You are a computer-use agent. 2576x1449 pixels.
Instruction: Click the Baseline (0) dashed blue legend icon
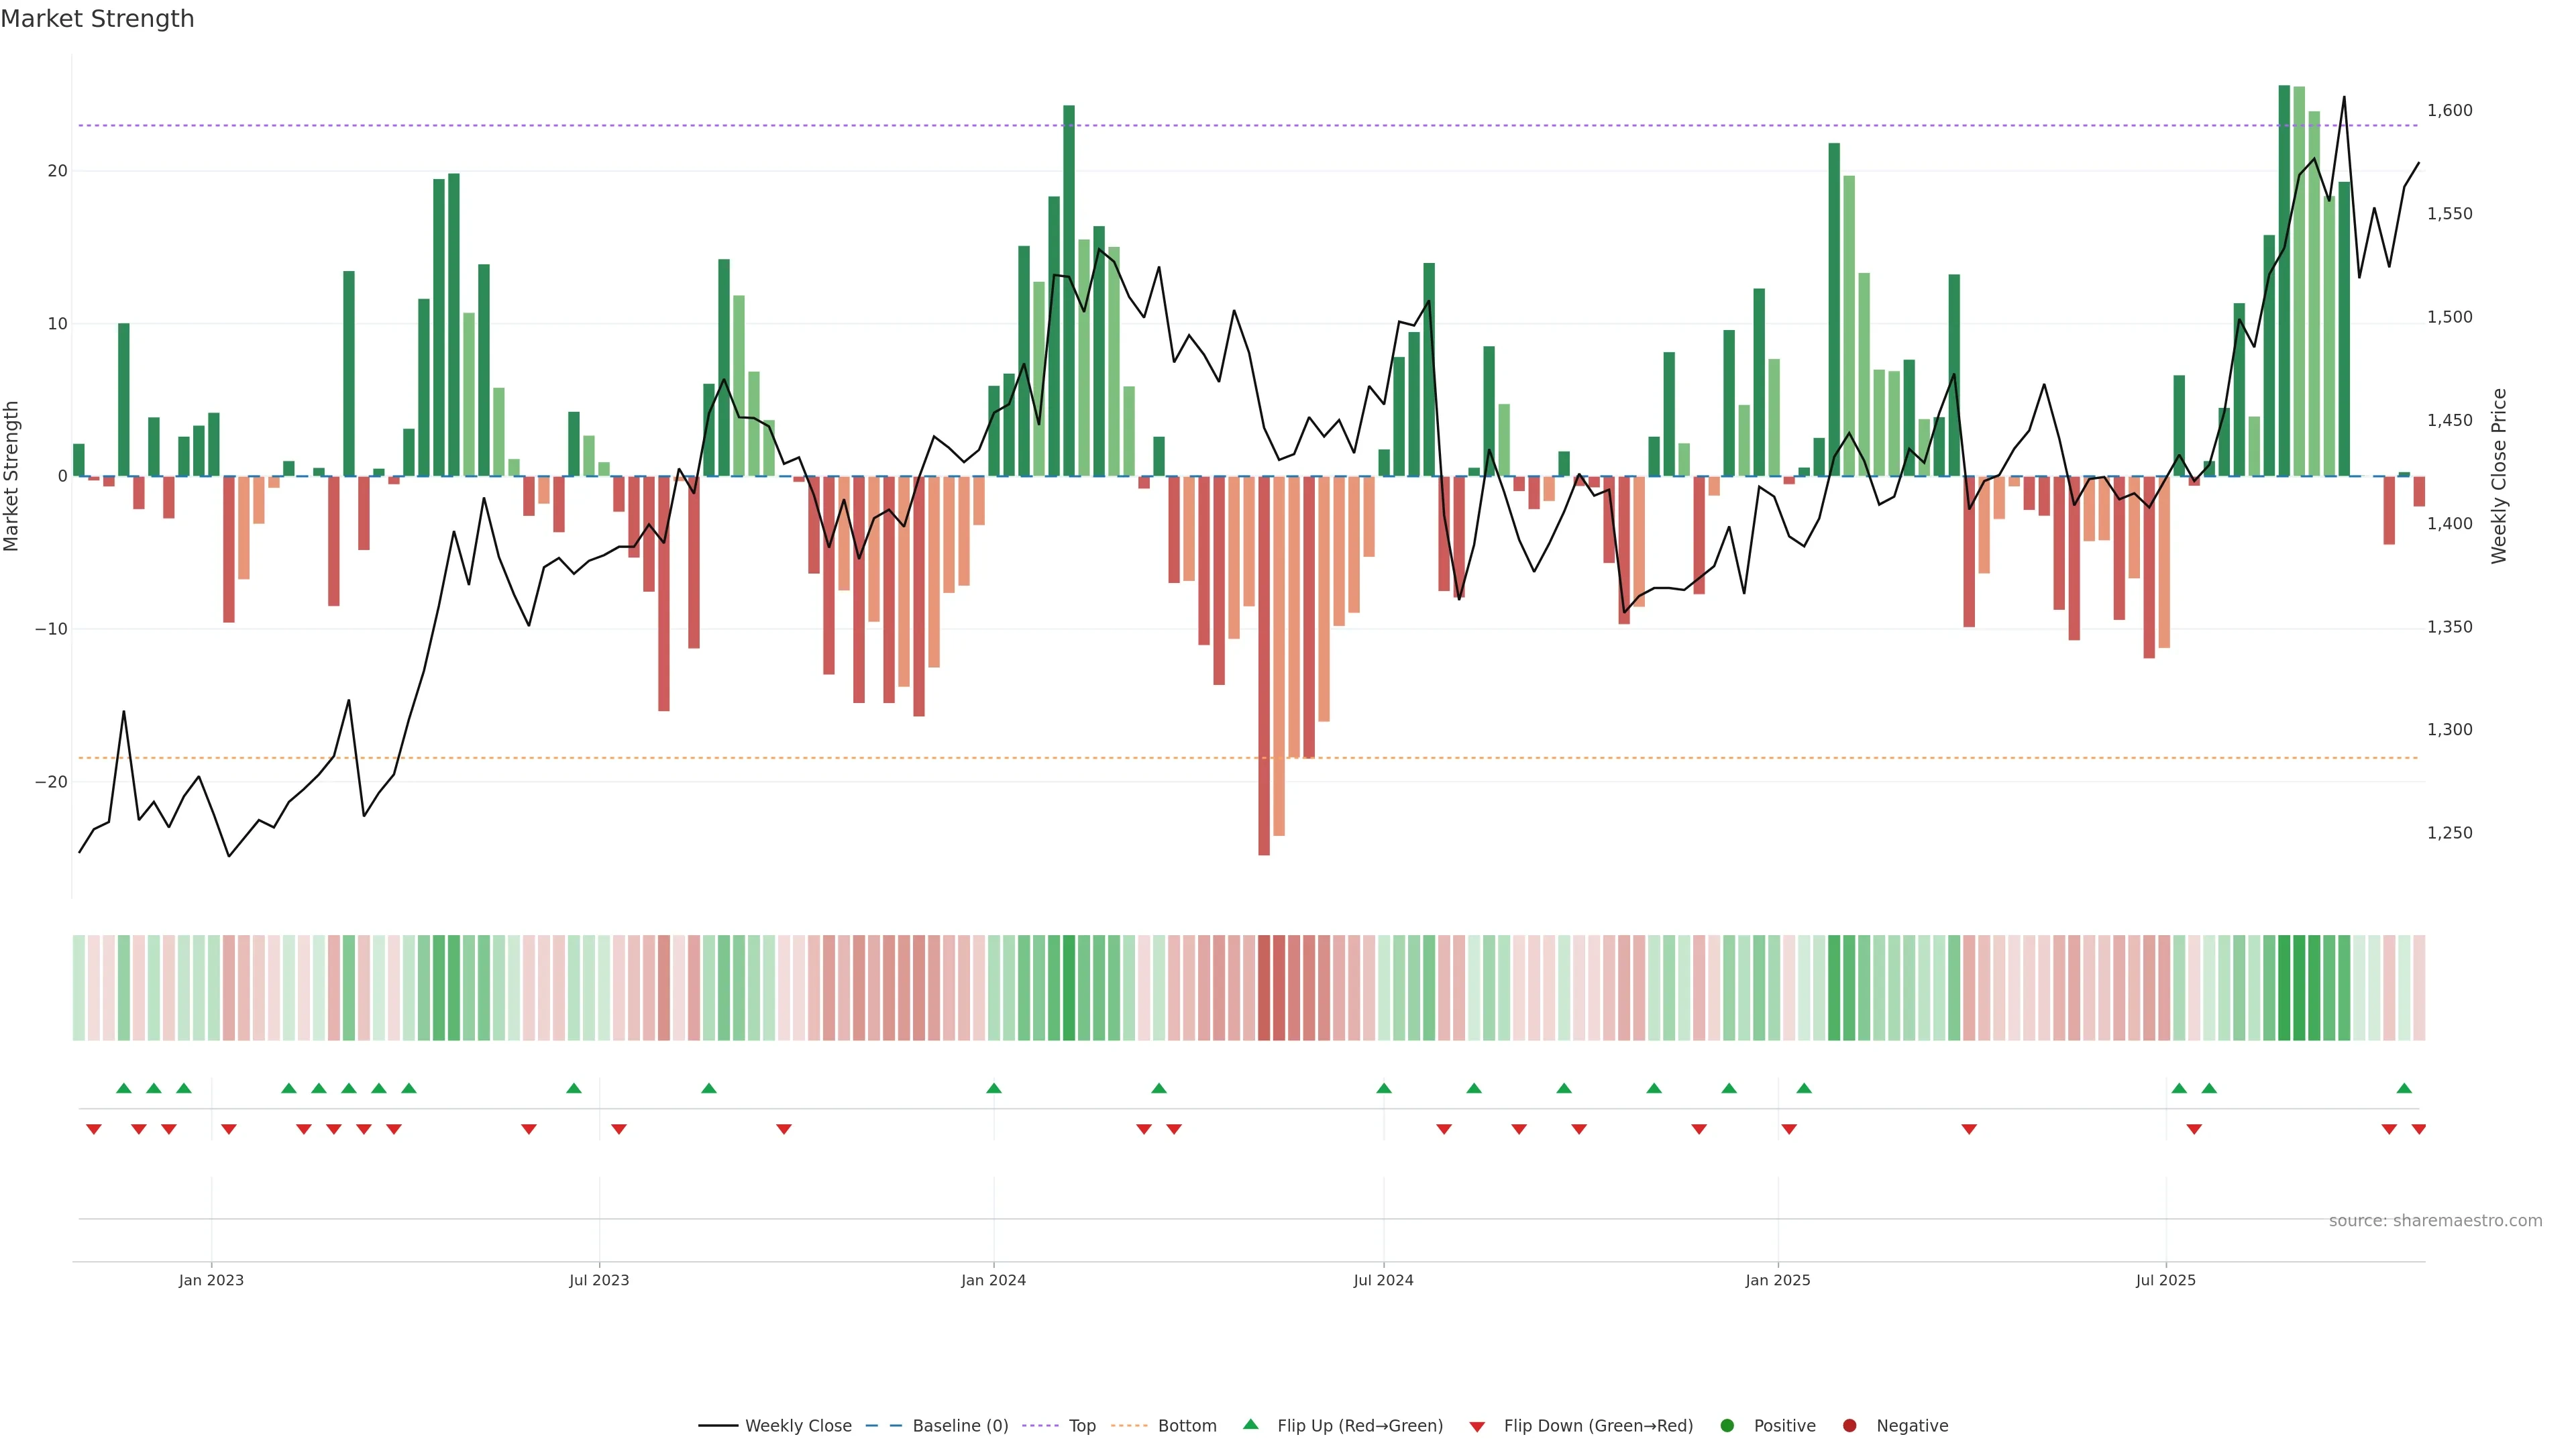click(883, 1426)
